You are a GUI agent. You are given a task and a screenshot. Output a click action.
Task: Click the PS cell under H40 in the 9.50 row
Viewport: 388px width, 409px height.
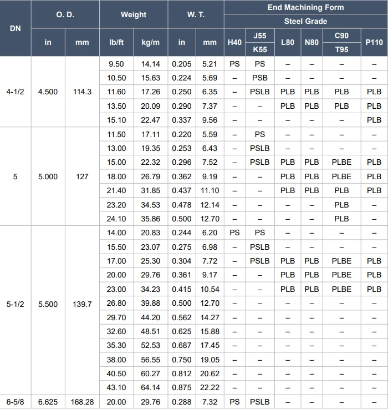(x=234, y=64)
